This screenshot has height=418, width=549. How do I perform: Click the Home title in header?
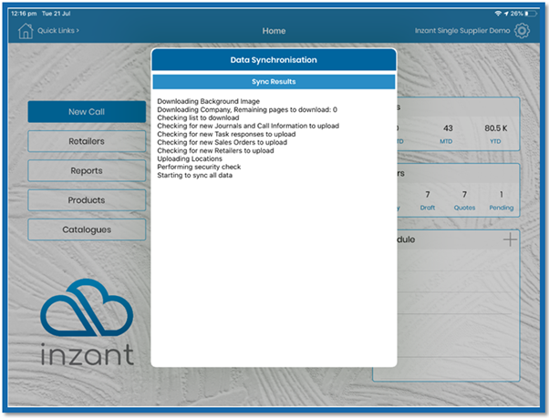pyautogui.click(x=274, y=31)
